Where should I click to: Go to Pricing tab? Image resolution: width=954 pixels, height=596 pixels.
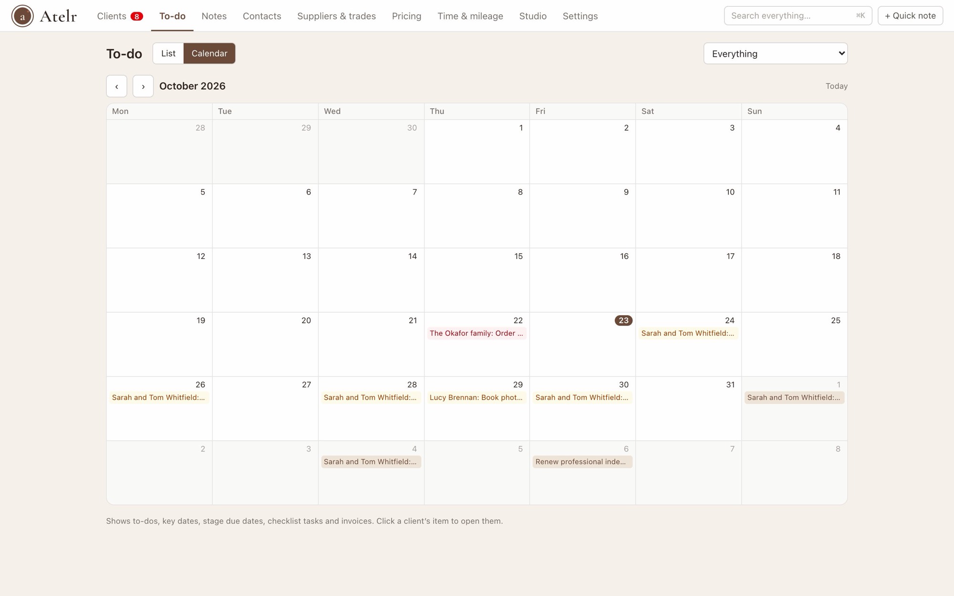[406, 16]
